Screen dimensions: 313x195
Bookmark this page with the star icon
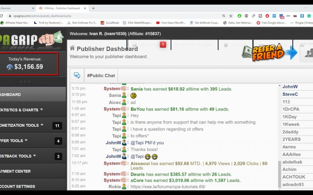pyautogui.click(x=231, y=16)
